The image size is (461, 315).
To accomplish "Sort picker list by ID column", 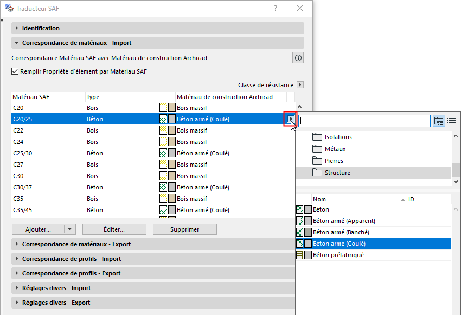I will (428, 199).
